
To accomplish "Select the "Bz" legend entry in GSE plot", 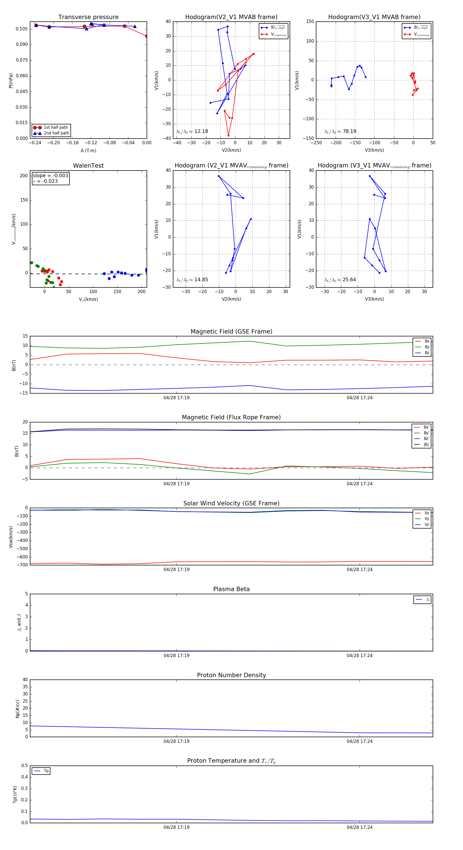I will point(422,353).
